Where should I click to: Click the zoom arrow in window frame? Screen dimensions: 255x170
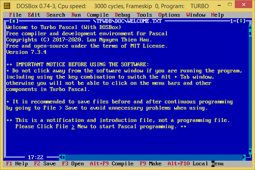241,21
